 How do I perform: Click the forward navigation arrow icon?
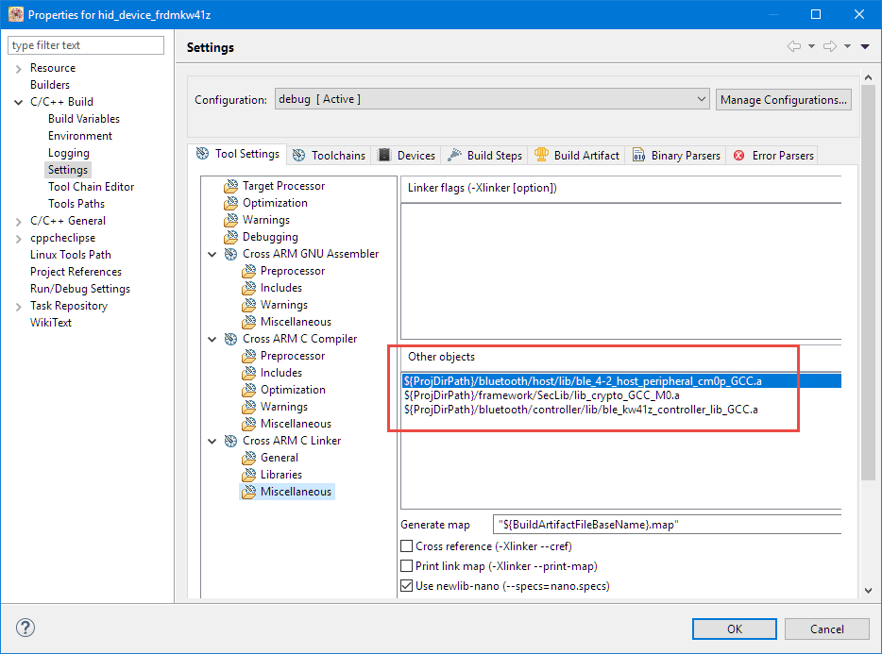[x=829, y=47]
